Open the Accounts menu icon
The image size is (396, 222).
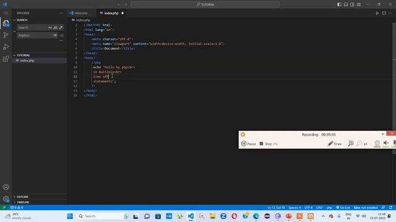tap(6, 187)
